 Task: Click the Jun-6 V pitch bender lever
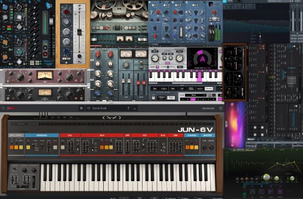(x=23, y=186)
